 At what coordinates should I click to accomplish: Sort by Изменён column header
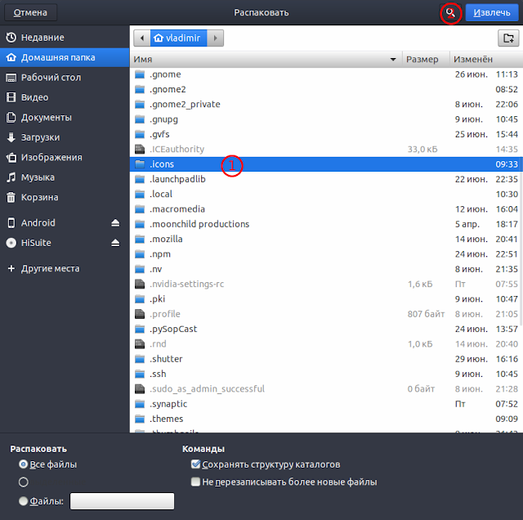point(486,59)
